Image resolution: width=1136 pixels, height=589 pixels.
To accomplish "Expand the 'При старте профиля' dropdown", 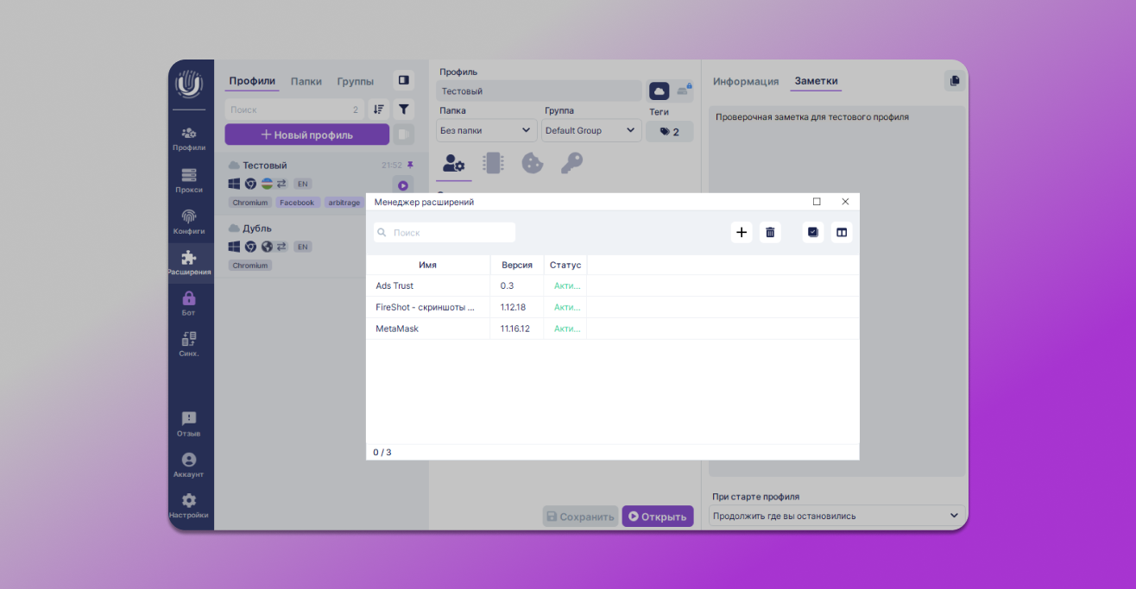I will coord(836,516).
